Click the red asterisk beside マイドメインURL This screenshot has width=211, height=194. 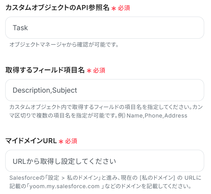pyautogui.click(x=61, y=142)
